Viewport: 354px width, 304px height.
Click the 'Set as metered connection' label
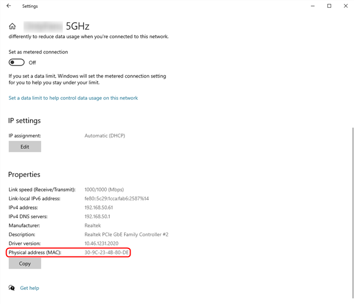[x=38, y=52]
